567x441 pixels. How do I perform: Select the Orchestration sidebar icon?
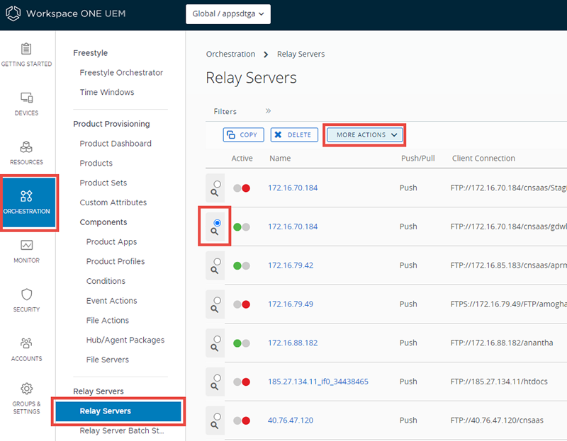pos(26,196)
